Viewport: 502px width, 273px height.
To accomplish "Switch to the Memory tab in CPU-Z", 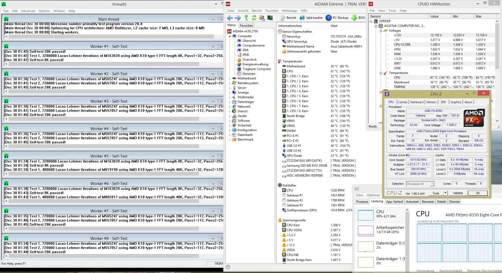I will pos(431,102).
